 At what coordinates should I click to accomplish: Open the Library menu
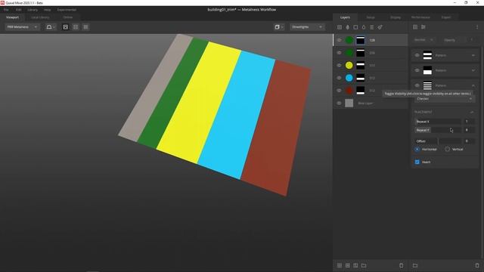(33, 10)
